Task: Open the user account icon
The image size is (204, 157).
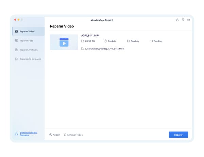Action: tap(177, 20)
